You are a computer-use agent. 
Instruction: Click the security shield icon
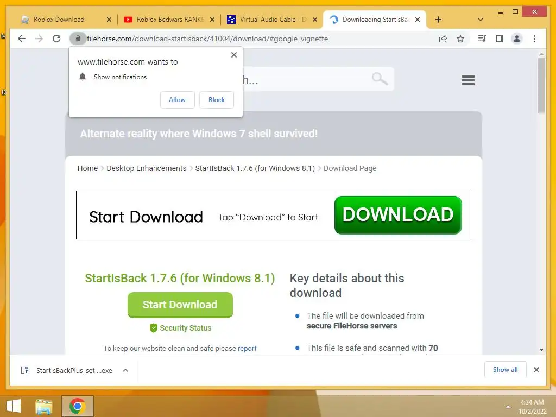154,328
